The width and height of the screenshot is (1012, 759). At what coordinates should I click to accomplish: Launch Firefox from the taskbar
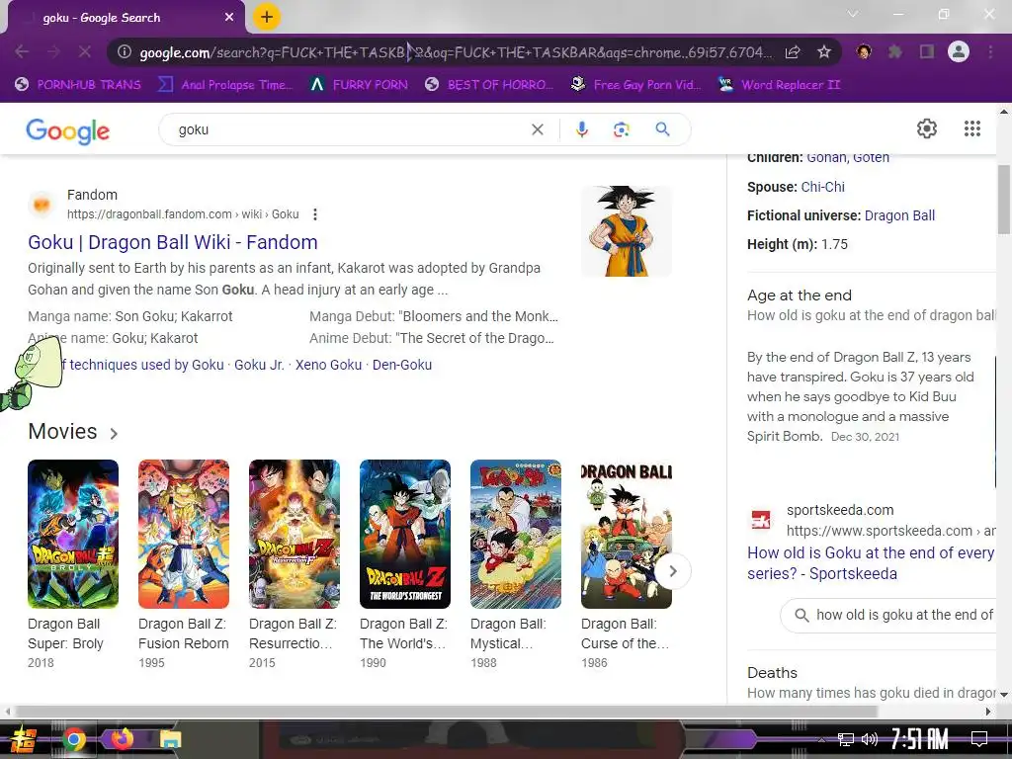tap(122, 739)
